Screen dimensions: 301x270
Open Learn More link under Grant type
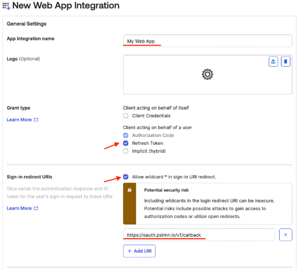tap(19, 120)
